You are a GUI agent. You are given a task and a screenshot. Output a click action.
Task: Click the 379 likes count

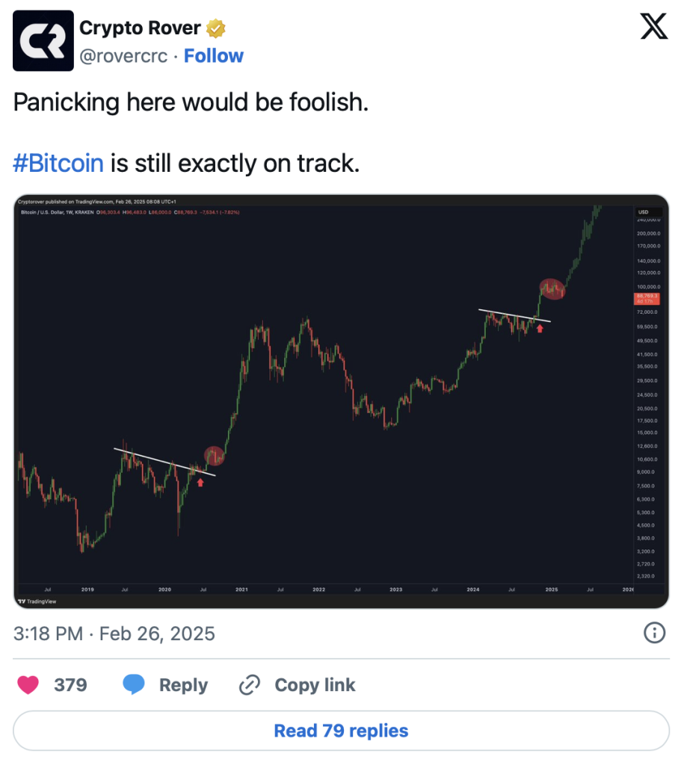point(70,685)
